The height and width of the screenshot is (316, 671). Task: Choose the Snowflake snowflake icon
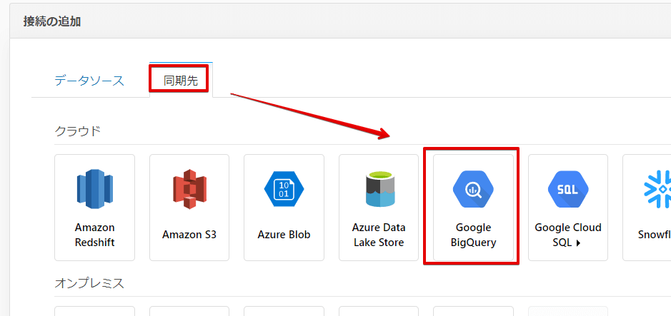(658, 189)
